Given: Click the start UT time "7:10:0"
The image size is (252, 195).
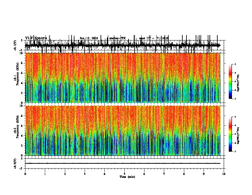Looking at the screenshot, I should point(163,38).
